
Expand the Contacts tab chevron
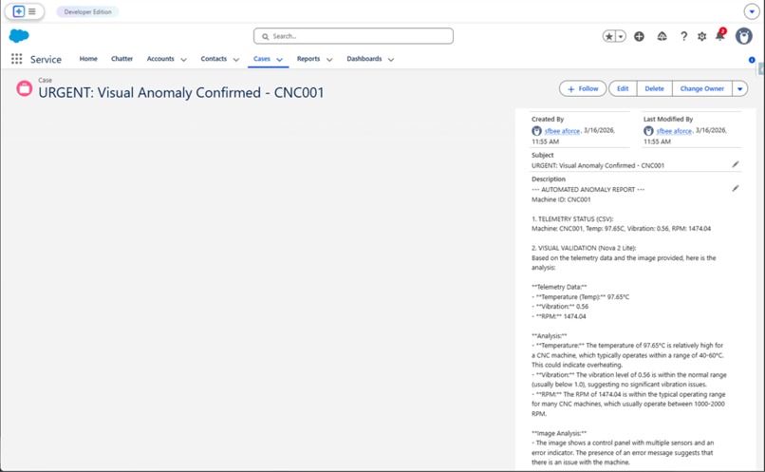[x=236, y=60]
